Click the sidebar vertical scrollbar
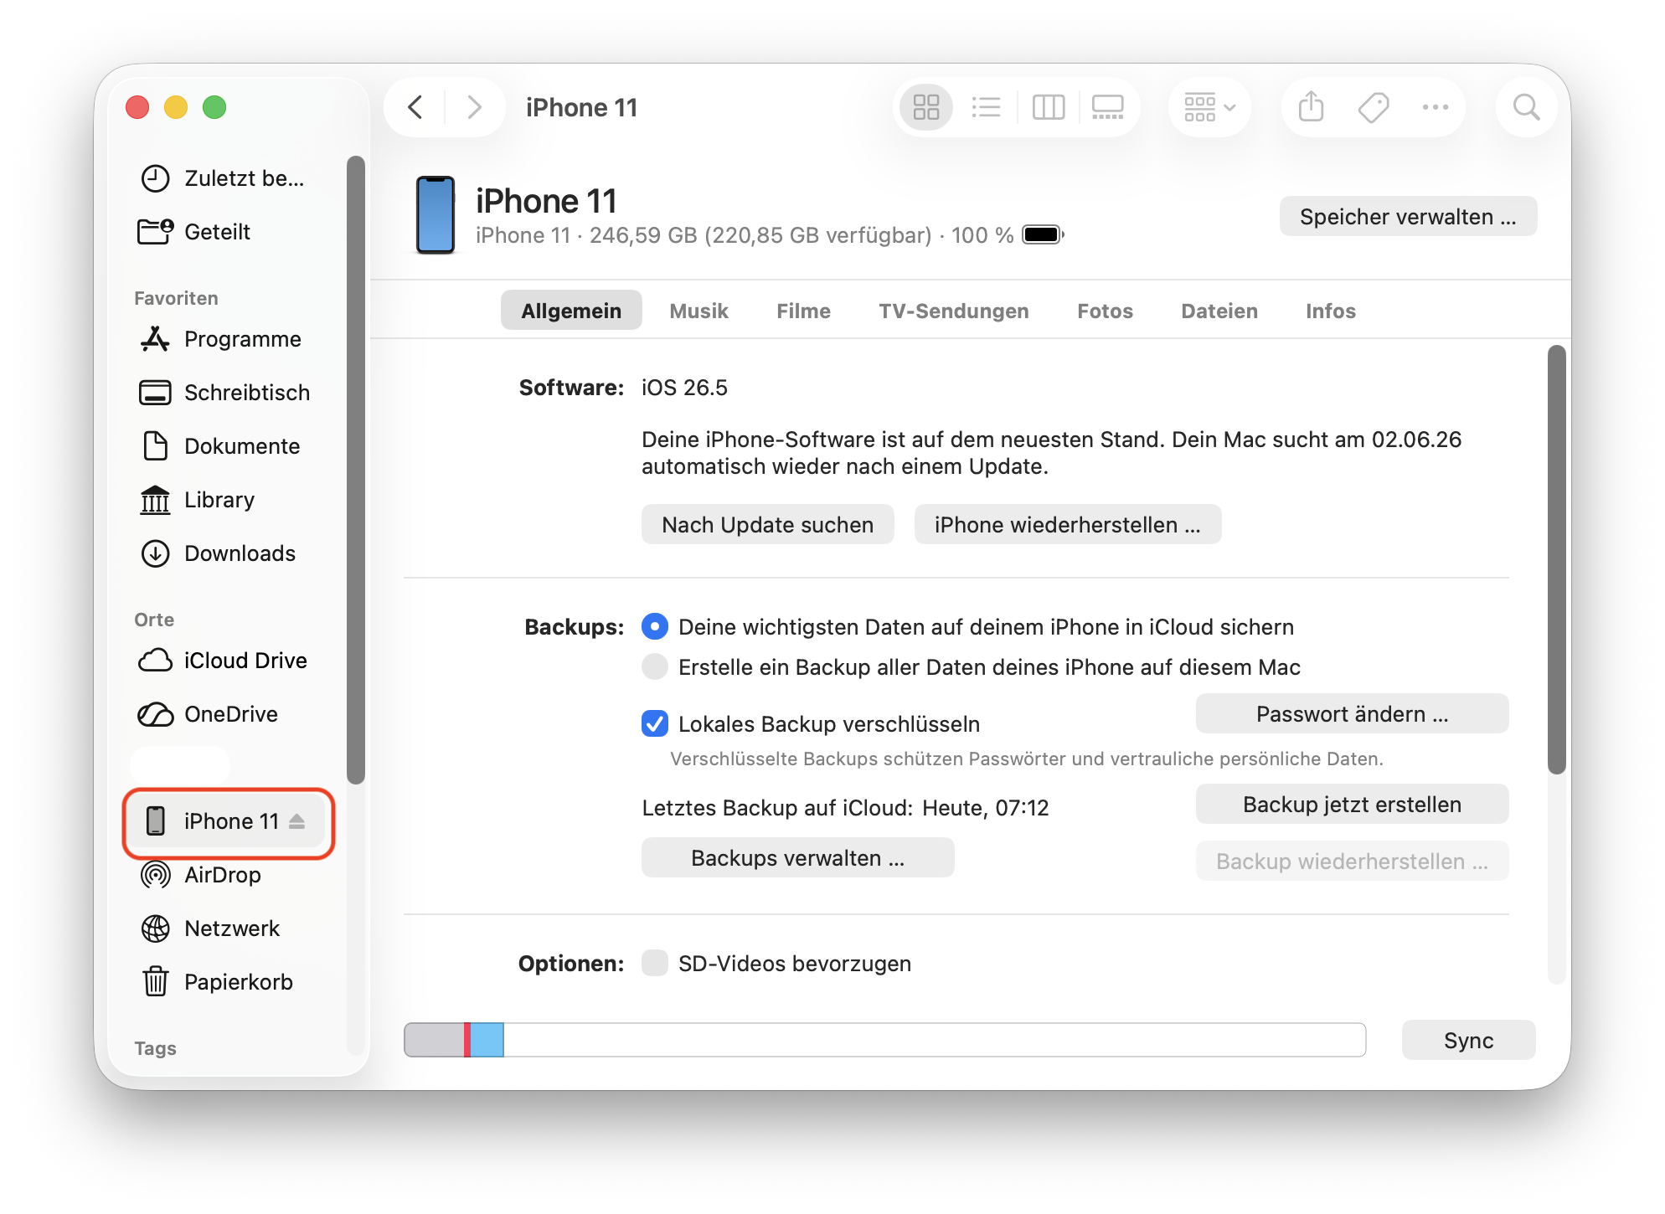Image resolution: width=1665 pixels, height=1214 pixels. (356, 470)
